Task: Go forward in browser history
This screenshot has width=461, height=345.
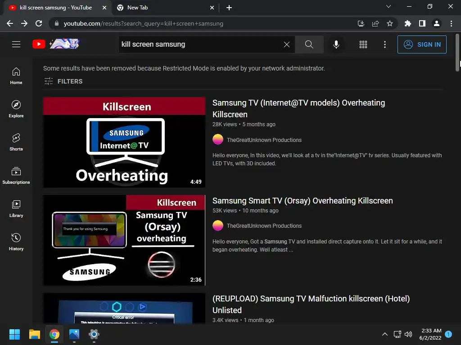Action: [x=24, y=23]
